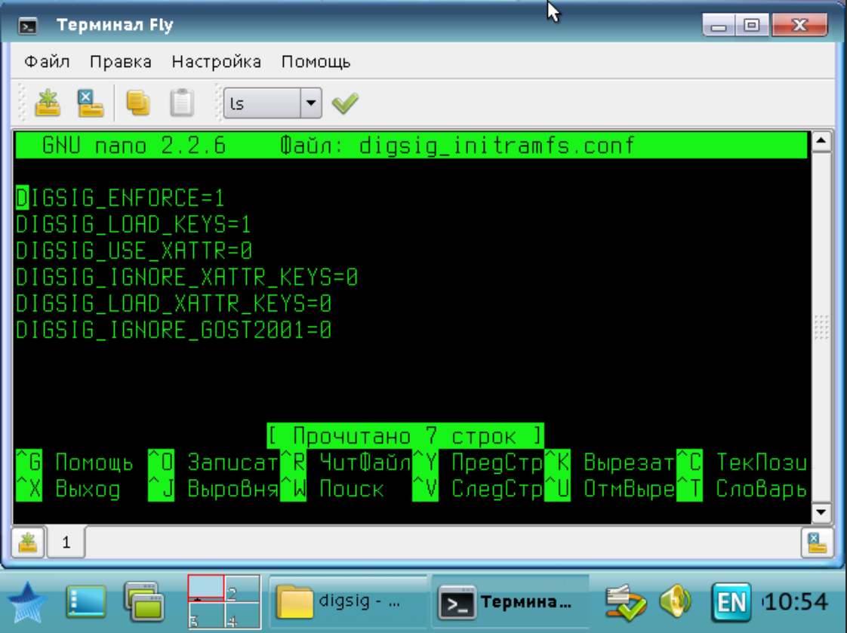Open the Помощь menu
The width and height of the screenshot is (847, 633).
tap(316, 62)
